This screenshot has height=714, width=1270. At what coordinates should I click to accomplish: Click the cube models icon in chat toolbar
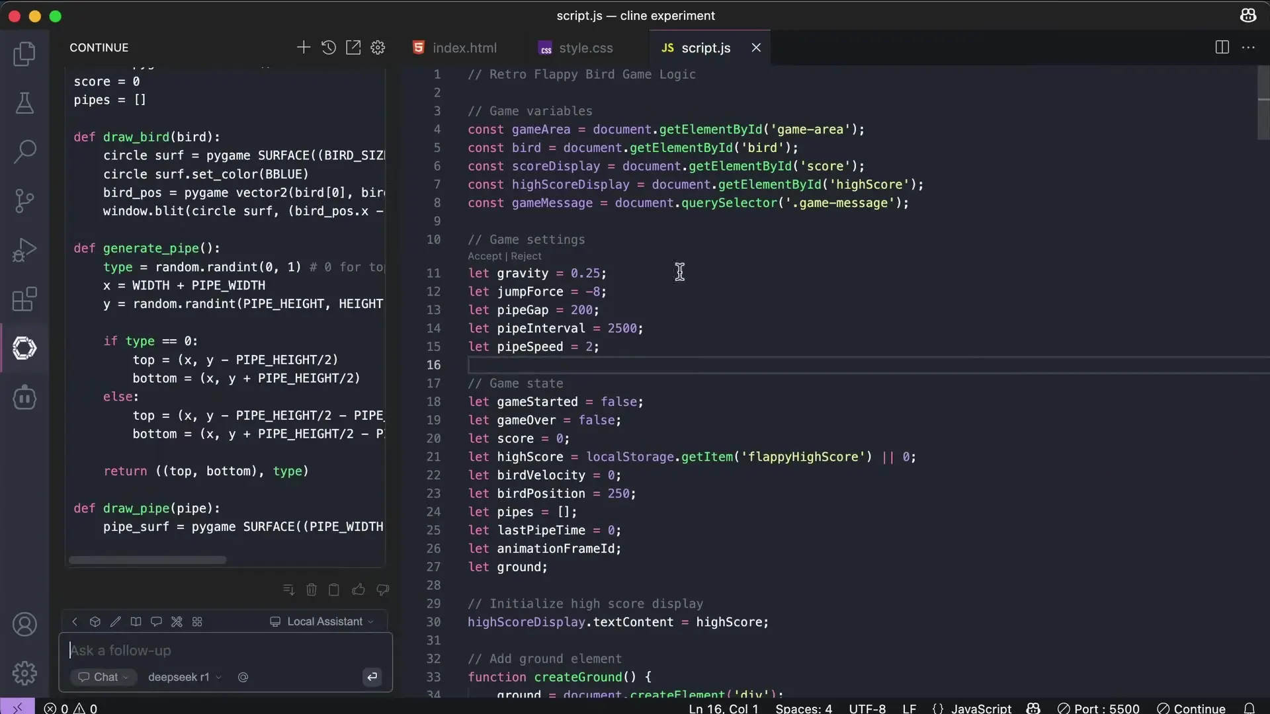click(x=95, y=621)
